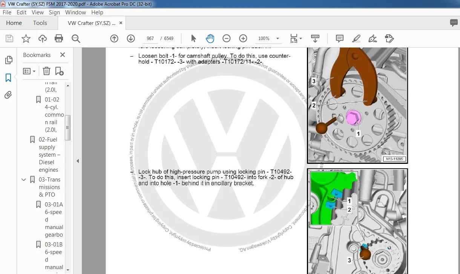Open the View menu
460x274 pixels.
coord(38,12)
